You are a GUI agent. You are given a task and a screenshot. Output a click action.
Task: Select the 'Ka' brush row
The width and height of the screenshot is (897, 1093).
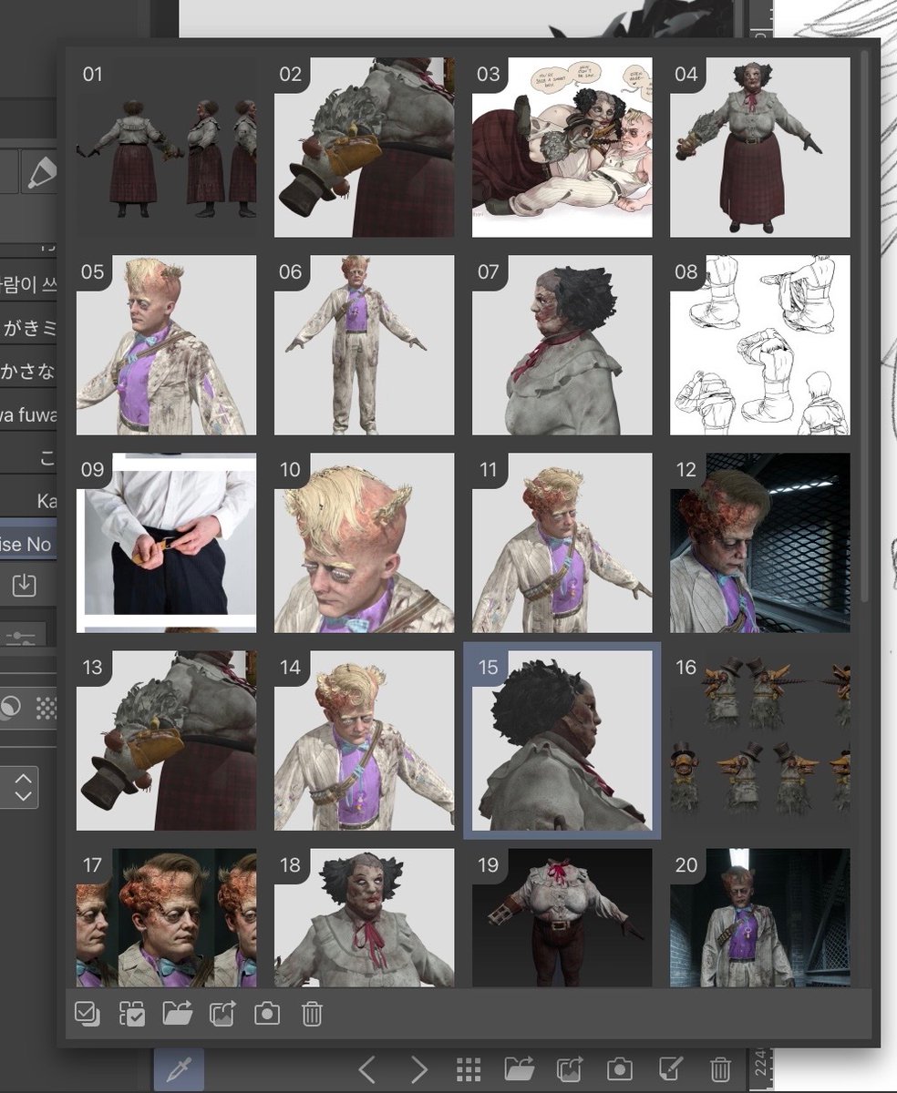pos(29,501)
